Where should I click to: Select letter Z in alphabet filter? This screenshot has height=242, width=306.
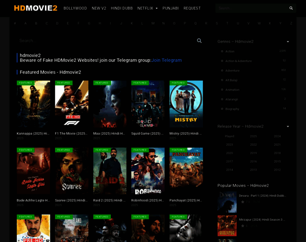pyautogui.click(x=291, y=23)
